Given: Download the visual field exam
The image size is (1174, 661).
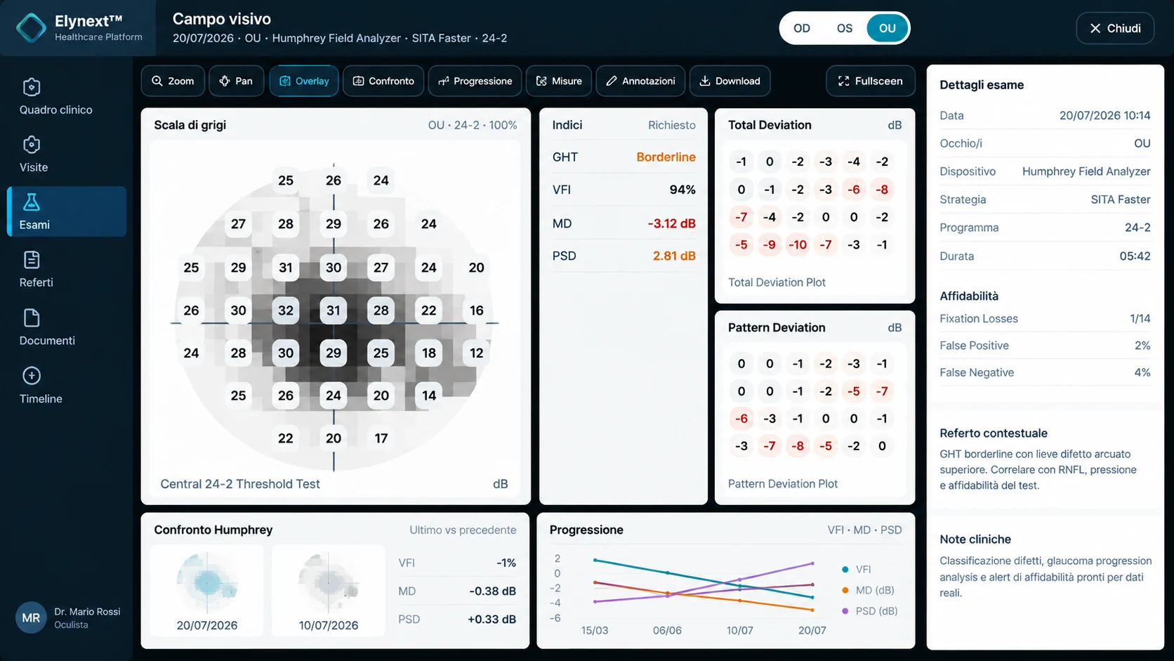Looking at the screenshot, I should [730, 81].
